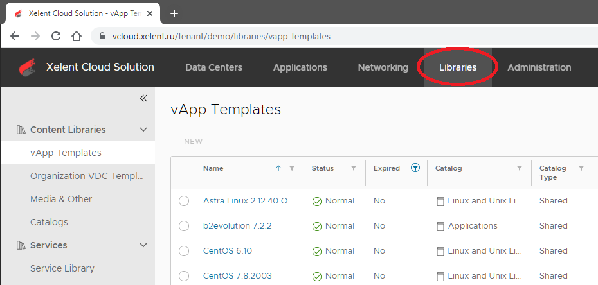Collapse Services section chevron
This screenshot has height=285, width=598.
tap(143, 245)
